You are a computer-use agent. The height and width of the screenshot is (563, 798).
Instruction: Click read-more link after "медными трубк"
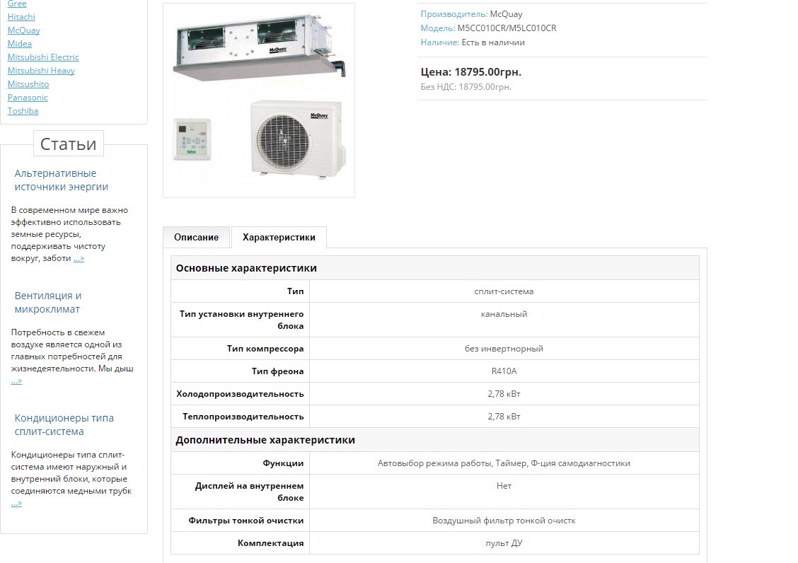(x=16, y=504)
